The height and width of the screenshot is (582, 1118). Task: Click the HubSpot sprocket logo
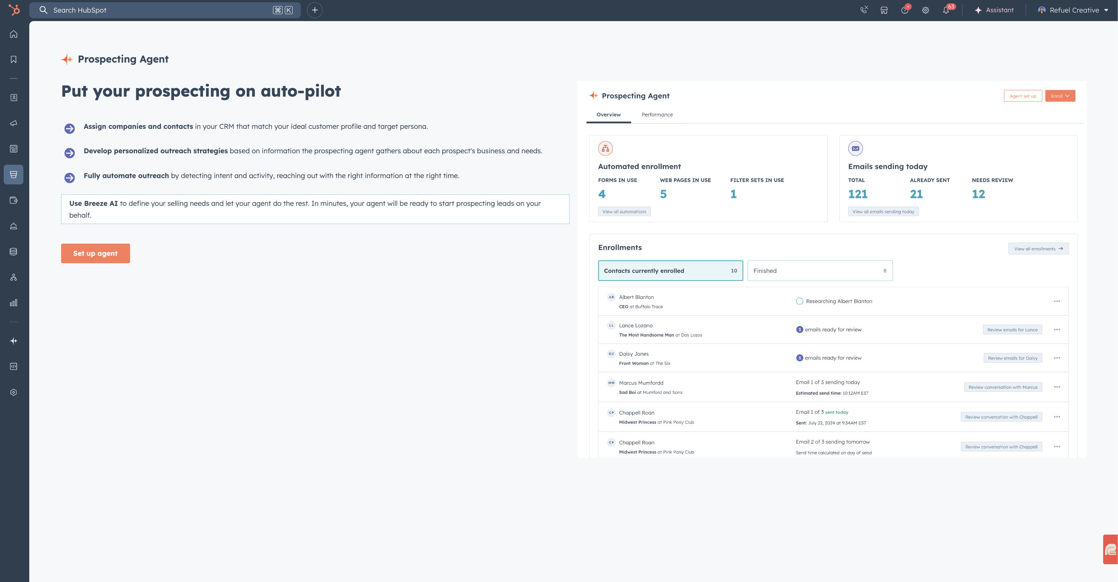click(x=14, y=10)
